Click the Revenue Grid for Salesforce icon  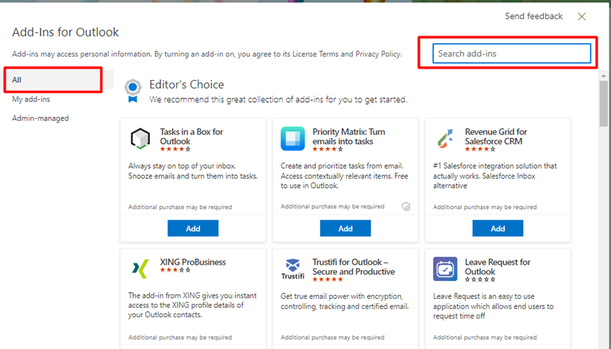pos(445,139)
